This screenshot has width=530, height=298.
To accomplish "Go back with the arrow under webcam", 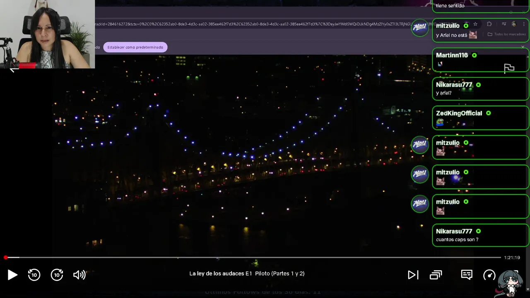I will coord(14,70).
